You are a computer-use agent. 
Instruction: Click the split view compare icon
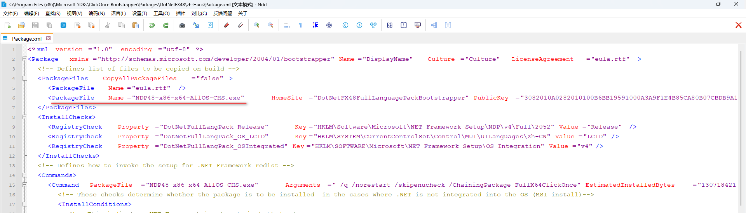(404, 25)
